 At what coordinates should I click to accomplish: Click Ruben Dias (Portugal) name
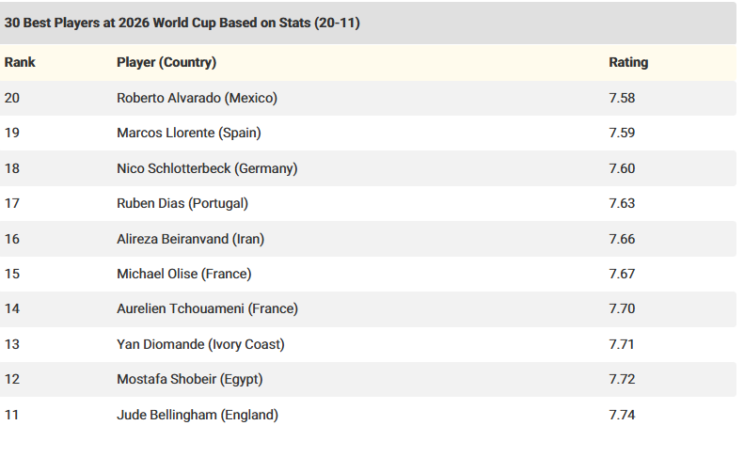(182, 204)
